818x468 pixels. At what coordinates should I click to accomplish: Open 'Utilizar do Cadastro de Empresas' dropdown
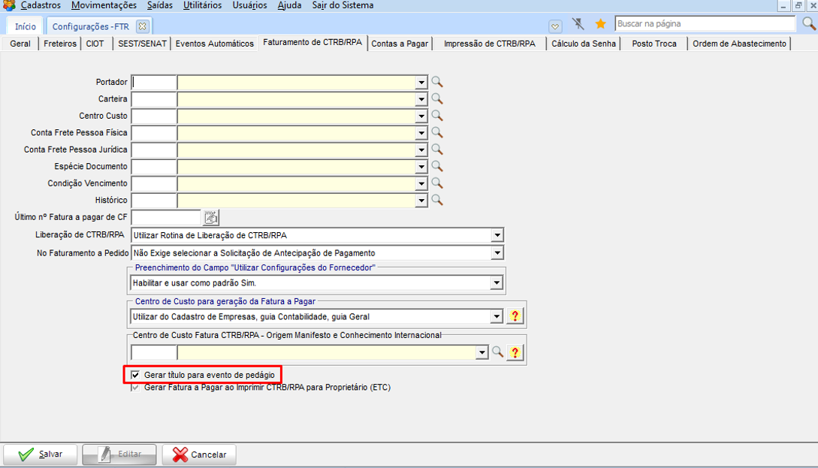[x=496, y=316]
